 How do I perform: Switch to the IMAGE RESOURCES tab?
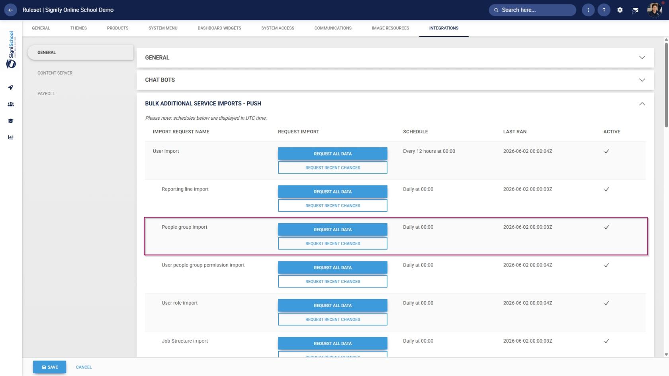click(x=390, y=28)
